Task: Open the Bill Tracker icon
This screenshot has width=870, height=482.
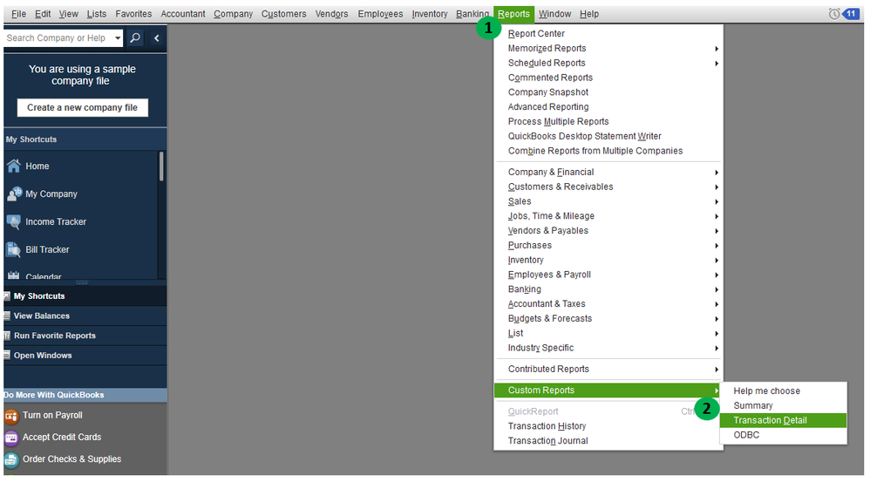Action: [14, 249]
